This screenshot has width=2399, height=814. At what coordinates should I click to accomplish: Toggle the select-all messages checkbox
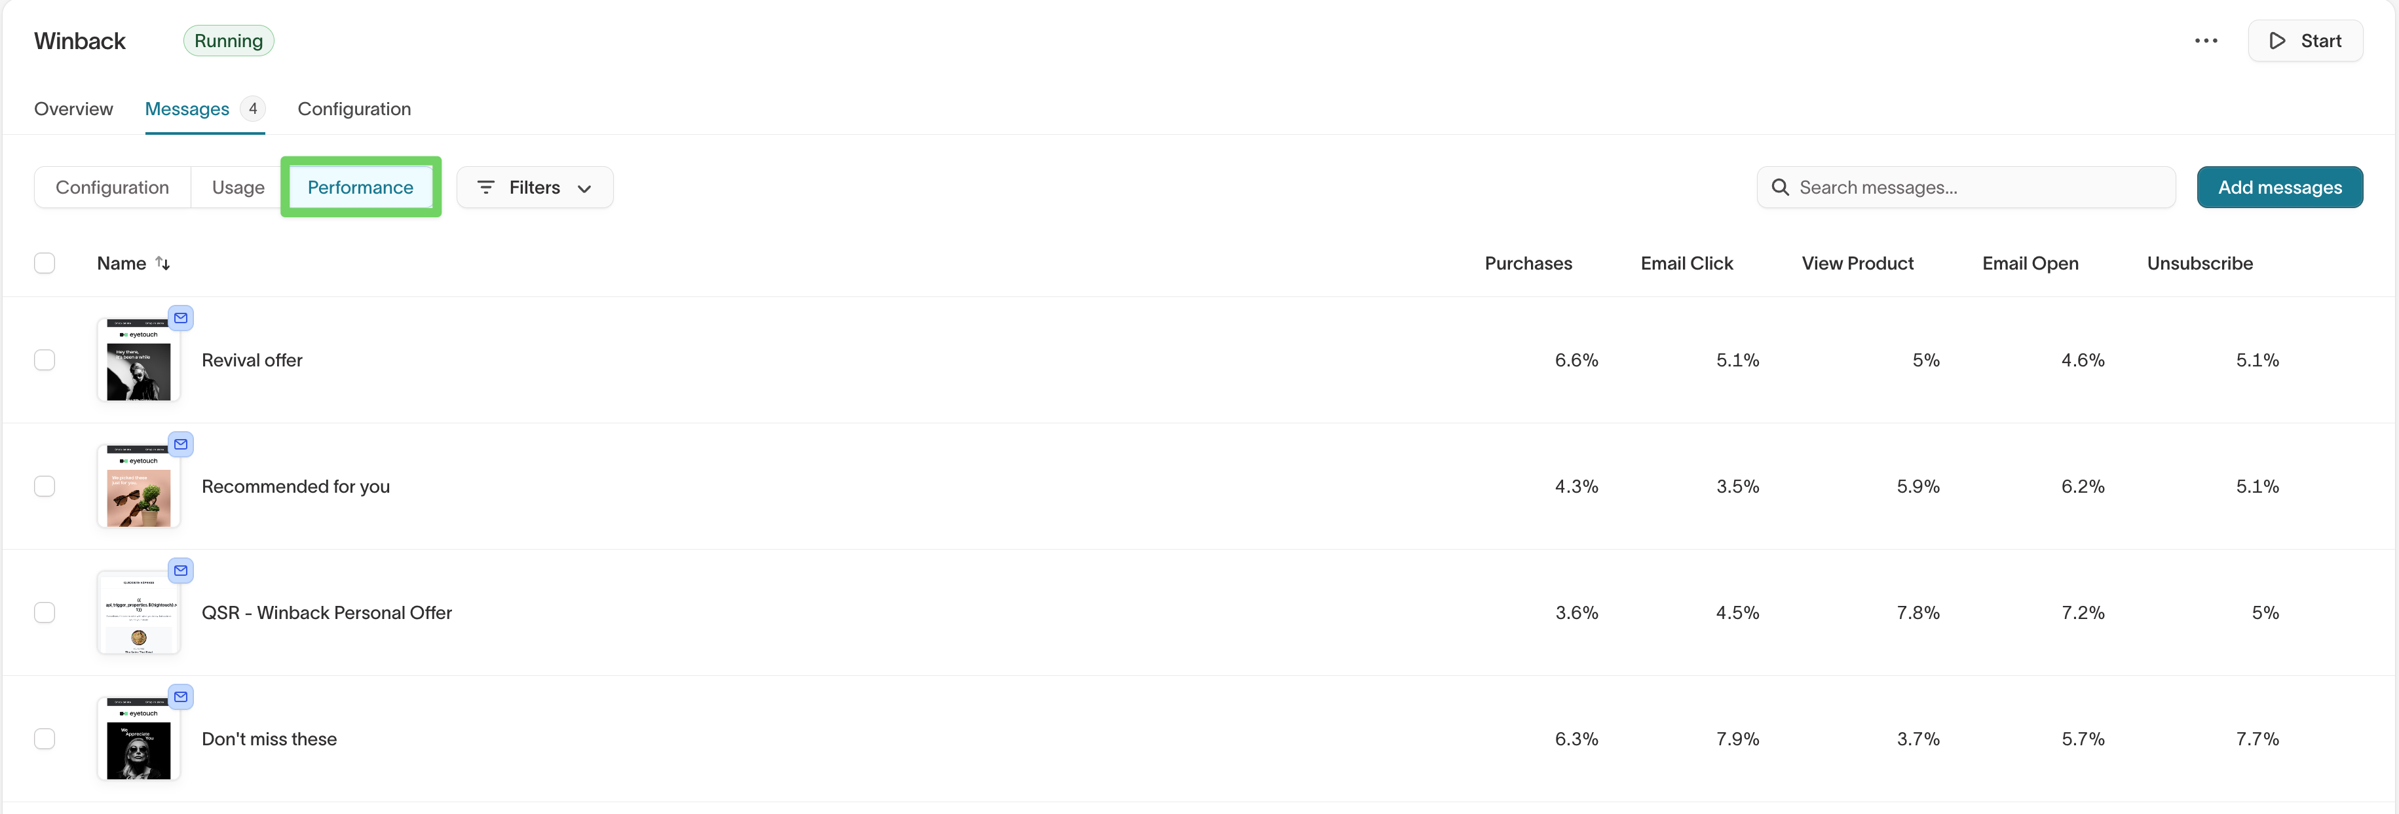[x=45, y=263]
